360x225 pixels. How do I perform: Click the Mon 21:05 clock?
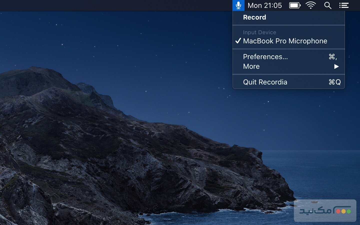[x=264, y=5]
